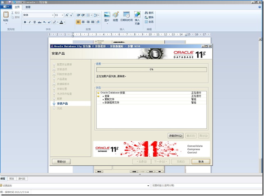The height and width of the screenshot is (196, 264).
Task: Open the font size 11 dropdown
Action: pyautogui.click(x=62, y=15)
